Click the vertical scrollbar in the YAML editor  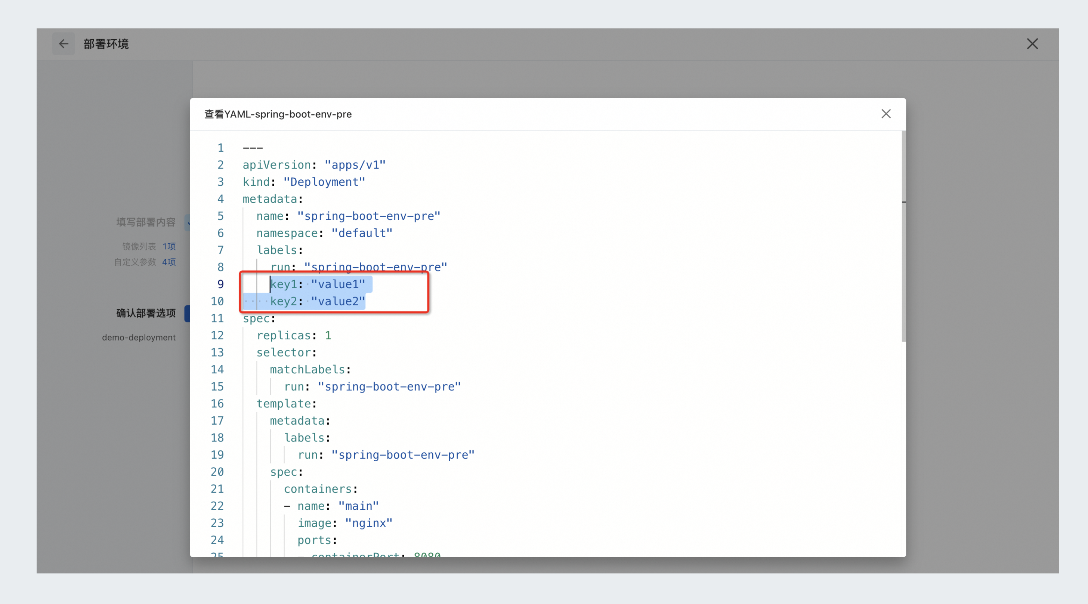903,237
